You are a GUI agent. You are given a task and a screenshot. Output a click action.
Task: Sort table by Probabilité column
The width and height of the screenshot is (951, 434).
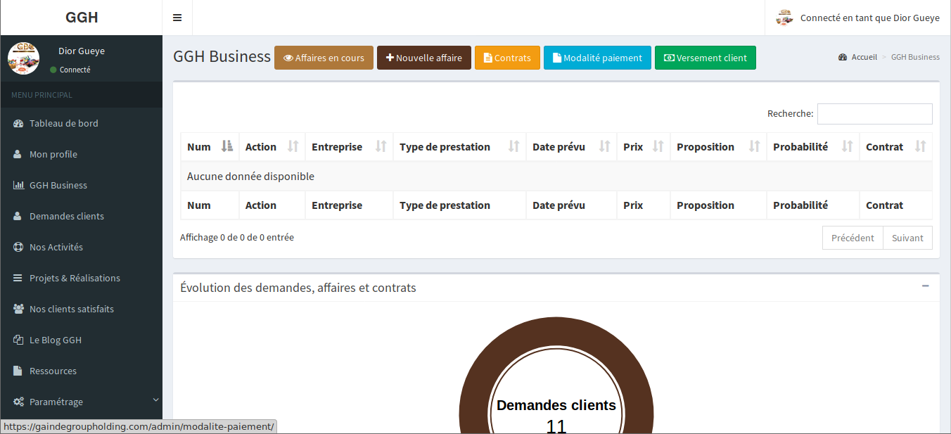pyautogui.click(x=813, y=146)
